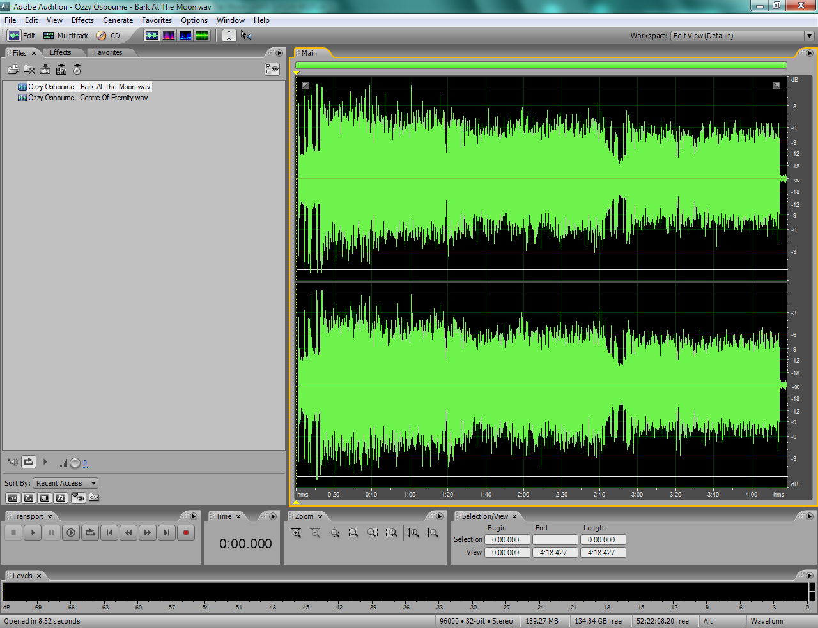Viewport: 818px width, 628px height.
Task: Toggle Auto-Play in Files panel
Action: click(x=13, y=461)
